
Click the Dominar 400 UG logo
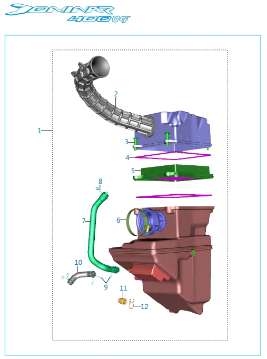(67, 13)
